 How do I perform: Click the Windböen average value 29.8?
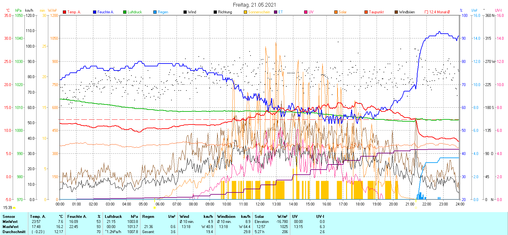click(x=247, y=232)
